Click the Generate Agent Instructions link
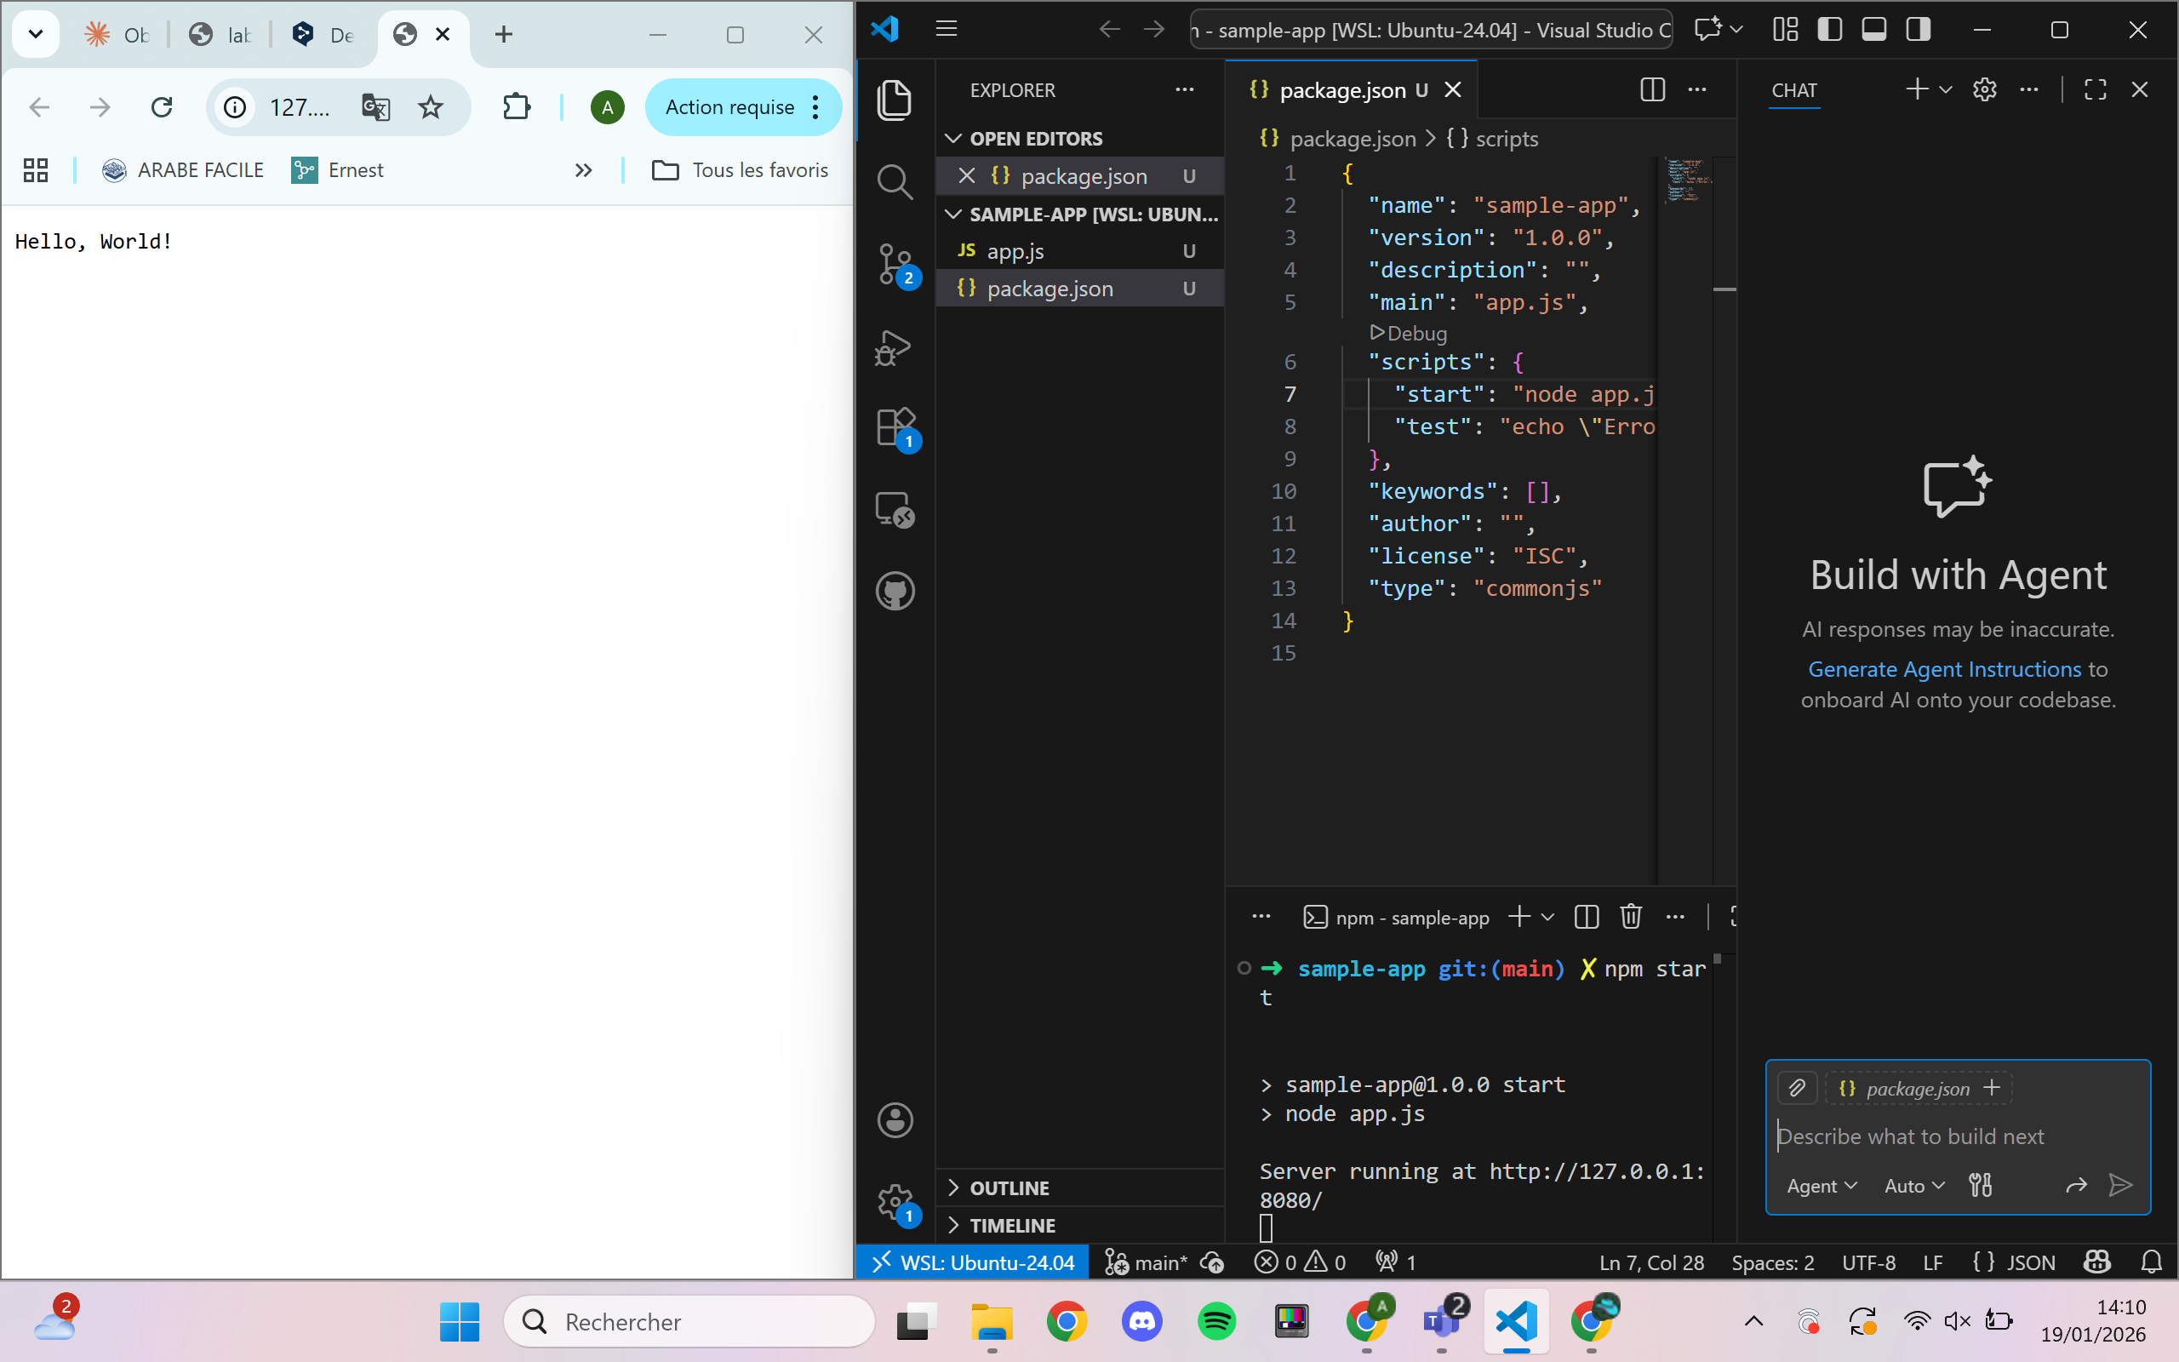Screen dimensions: 2179x1362 coord(1945,668)
